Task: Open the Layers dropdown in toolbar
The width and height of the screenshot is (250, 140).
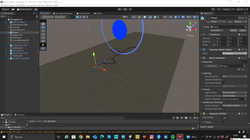Action: tap(228, 9)
